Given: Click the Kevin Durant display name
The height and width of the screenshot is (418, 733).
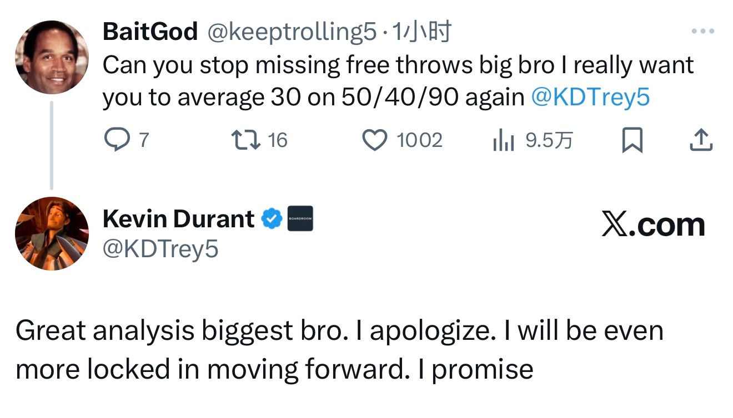Looking at the screenshot, I should (x=178, y=220).
